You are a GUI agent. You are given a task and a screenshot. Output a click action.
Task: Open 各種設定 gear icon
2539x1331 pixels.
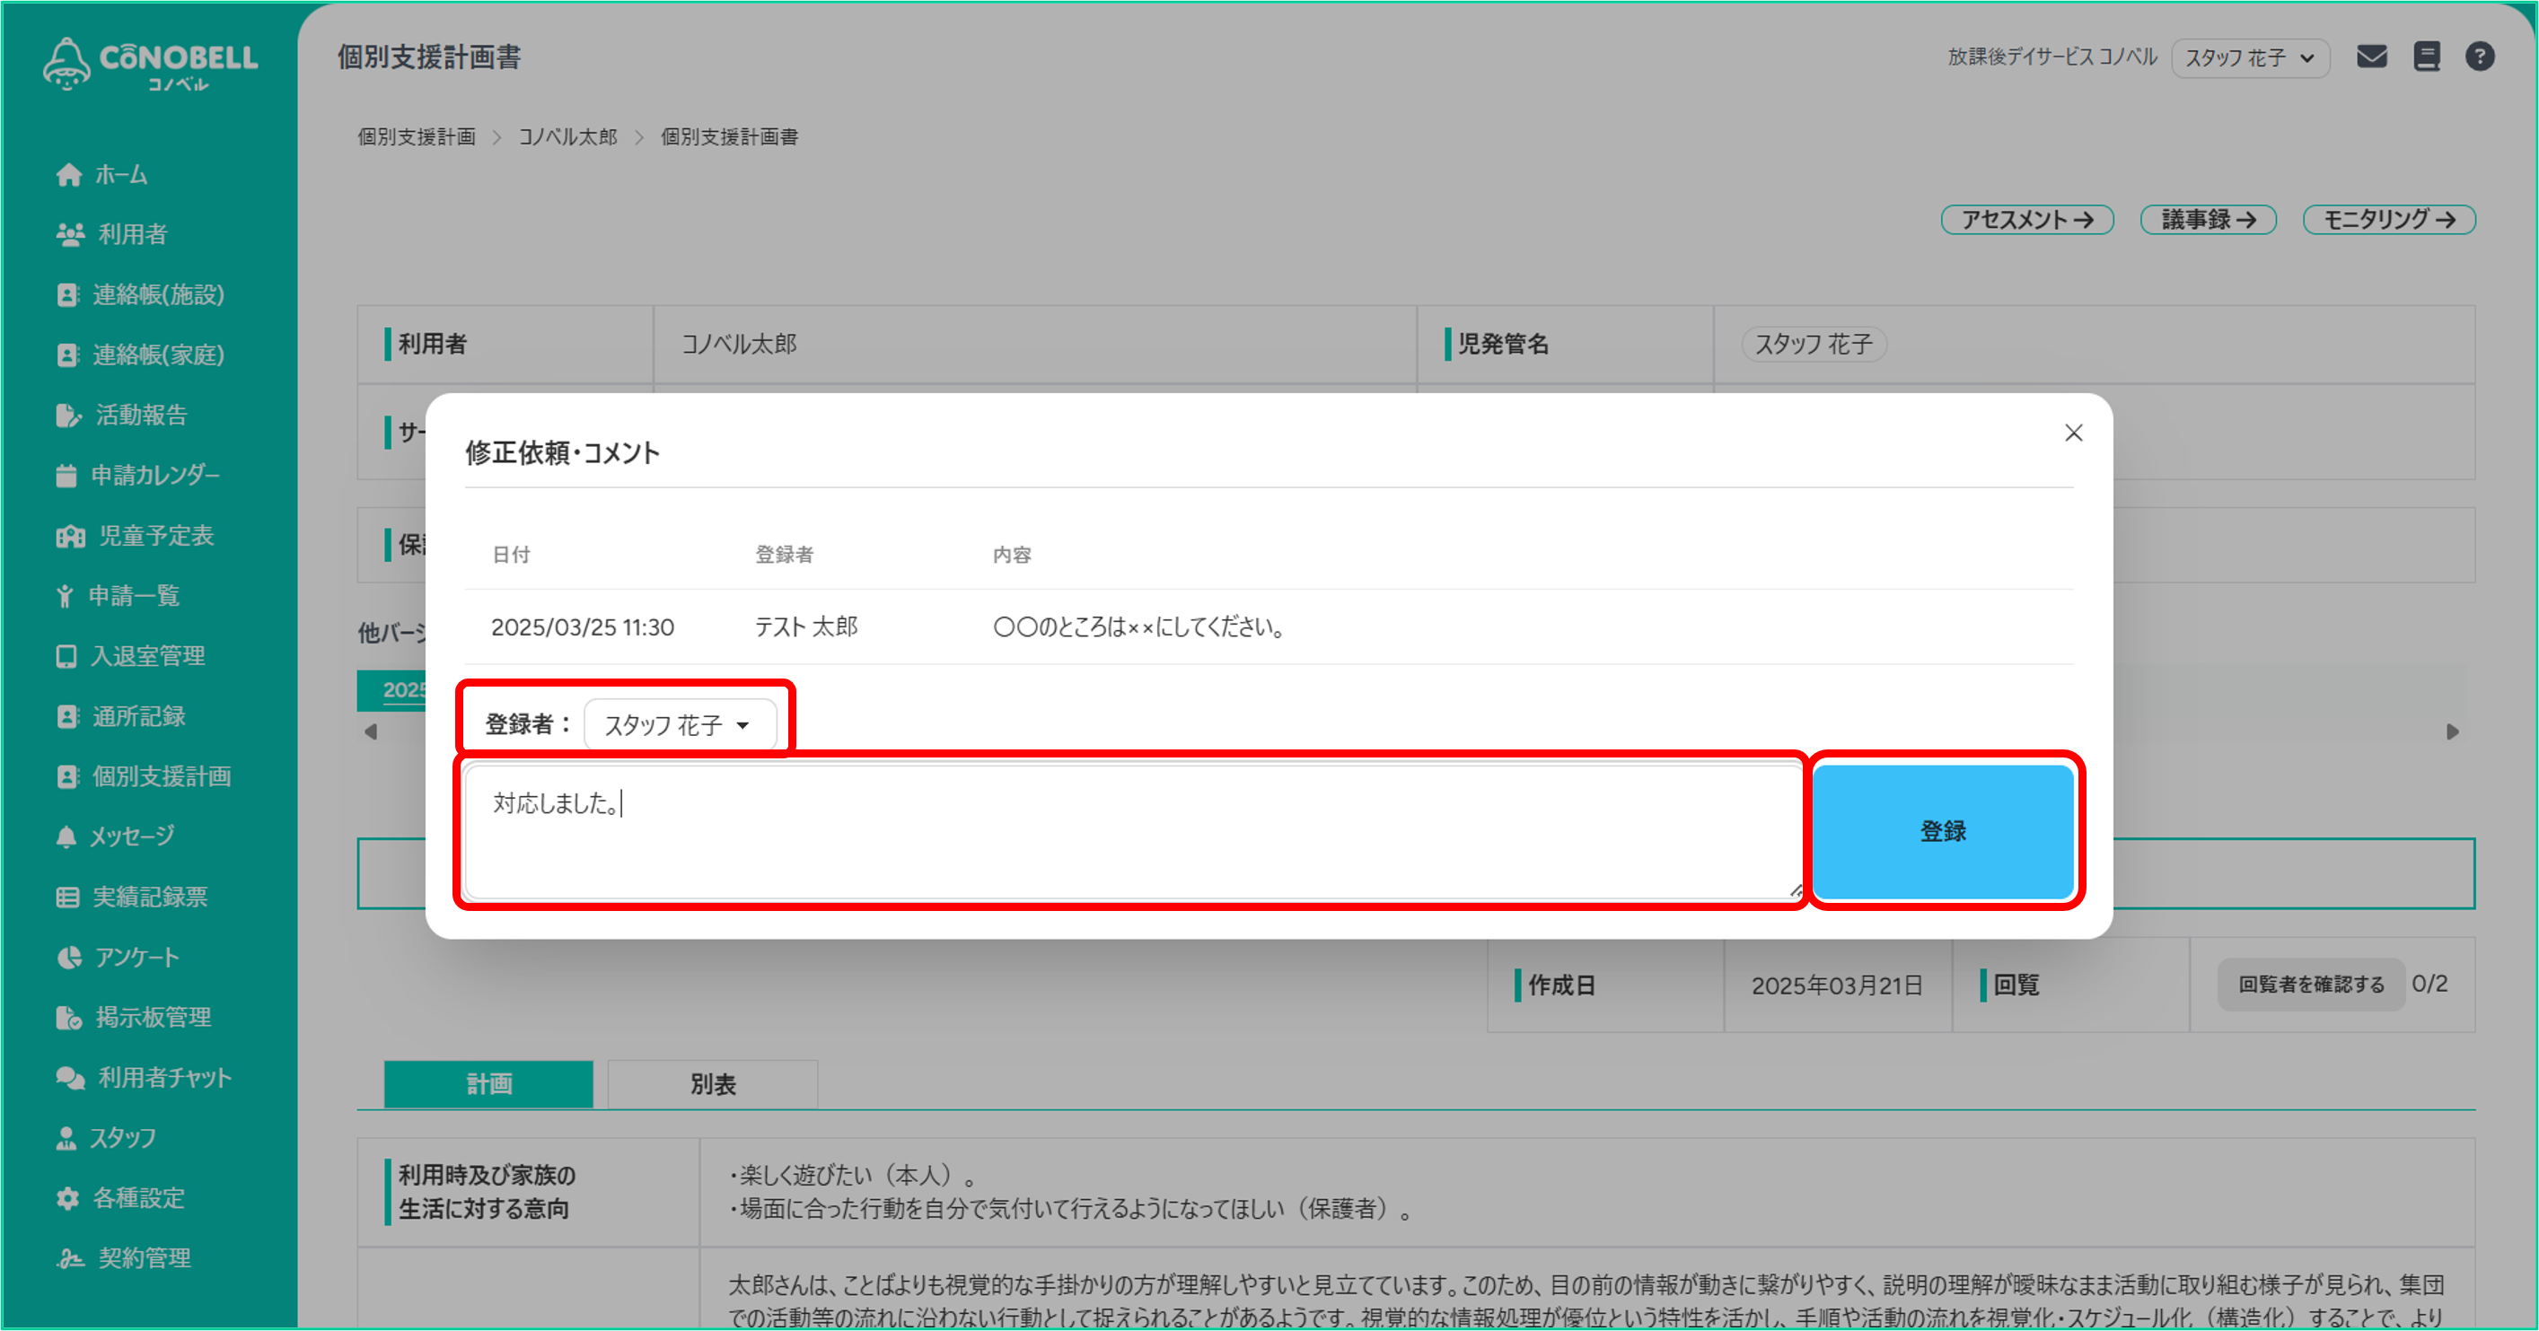[67, 1198]
